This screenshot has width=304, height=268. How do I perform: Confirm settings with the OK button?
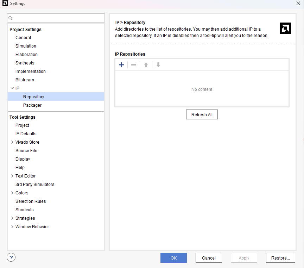tap(173, 258)
